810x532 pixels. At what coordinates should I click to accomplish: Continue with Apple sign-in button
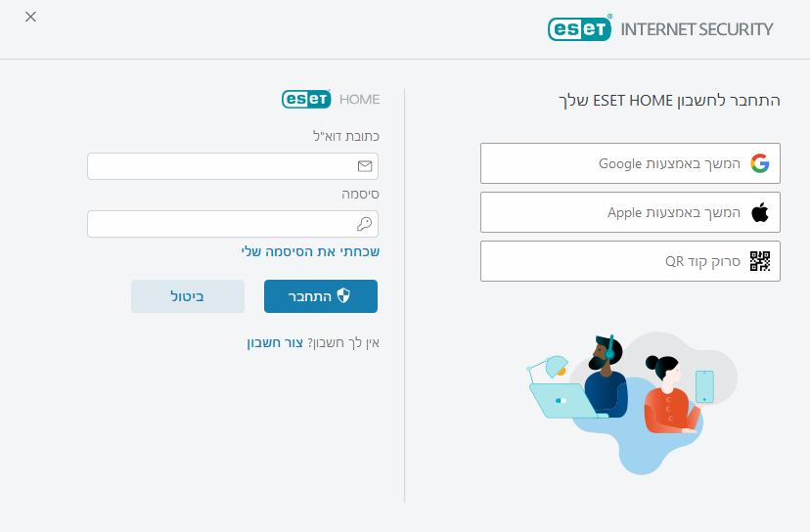(x=630, y=212)
